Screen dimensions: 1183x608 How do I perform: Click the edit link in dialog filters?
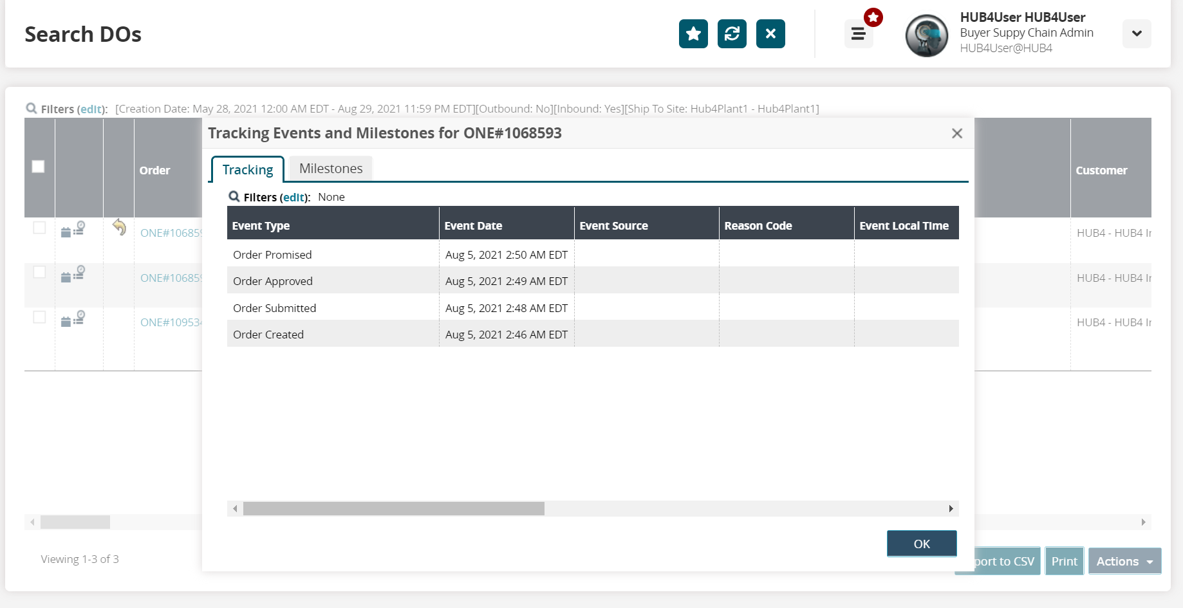coord(293,198)
